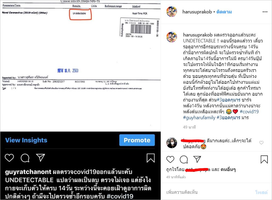Click the blue Promote button
The image size is (272, 200).
(x=137, y=140)
